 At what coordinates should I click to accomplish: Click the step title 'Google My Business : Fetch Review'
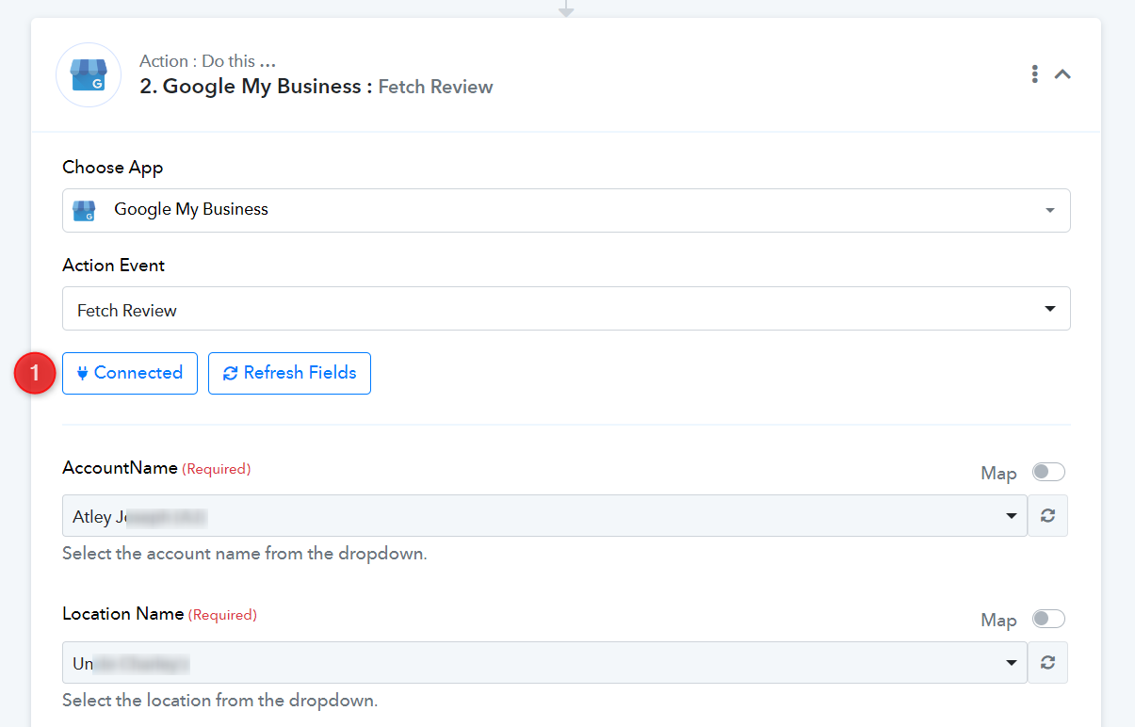click(316, 87)
